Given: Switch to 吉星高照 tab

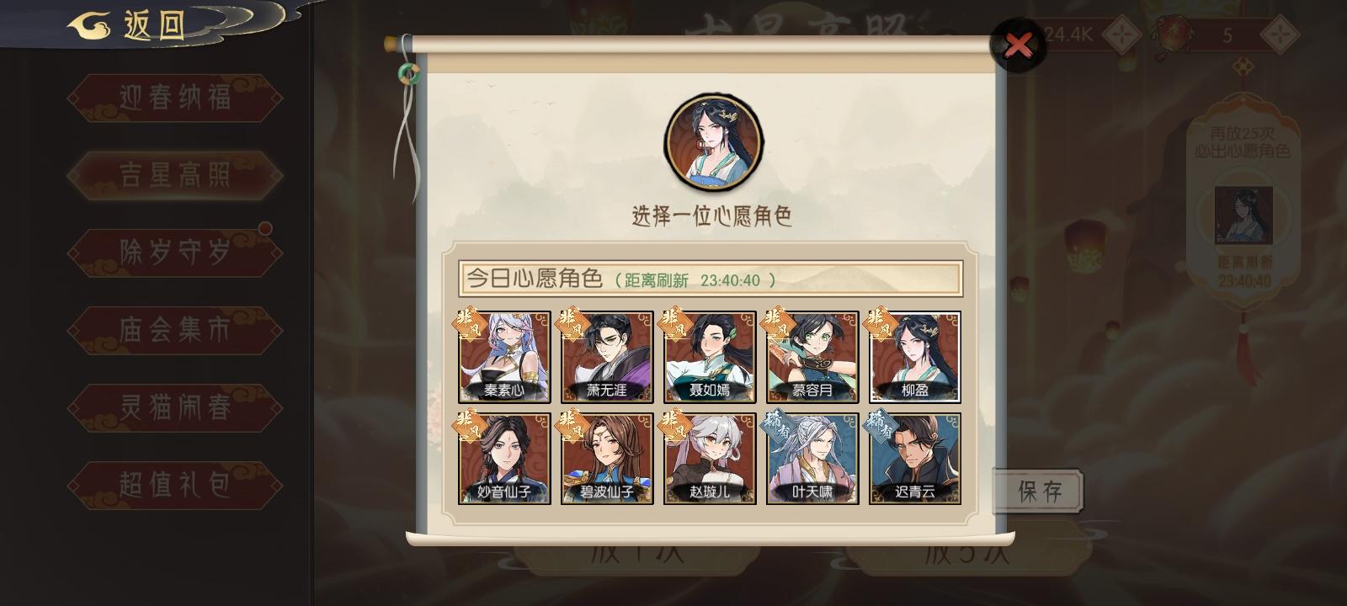Looking at the screenshot, I should point(175,175).
